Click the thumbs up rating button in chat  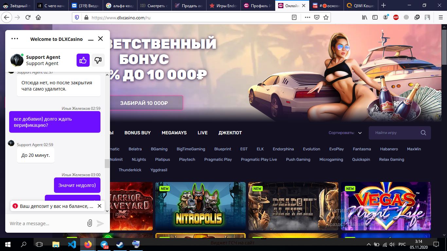pyautogui.click(x=83, y=60)
